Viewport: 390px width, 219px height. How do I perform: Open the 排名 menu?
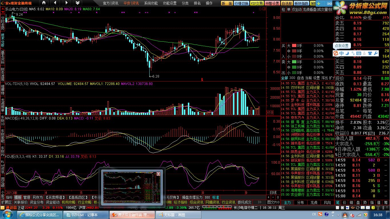[197, 3]
